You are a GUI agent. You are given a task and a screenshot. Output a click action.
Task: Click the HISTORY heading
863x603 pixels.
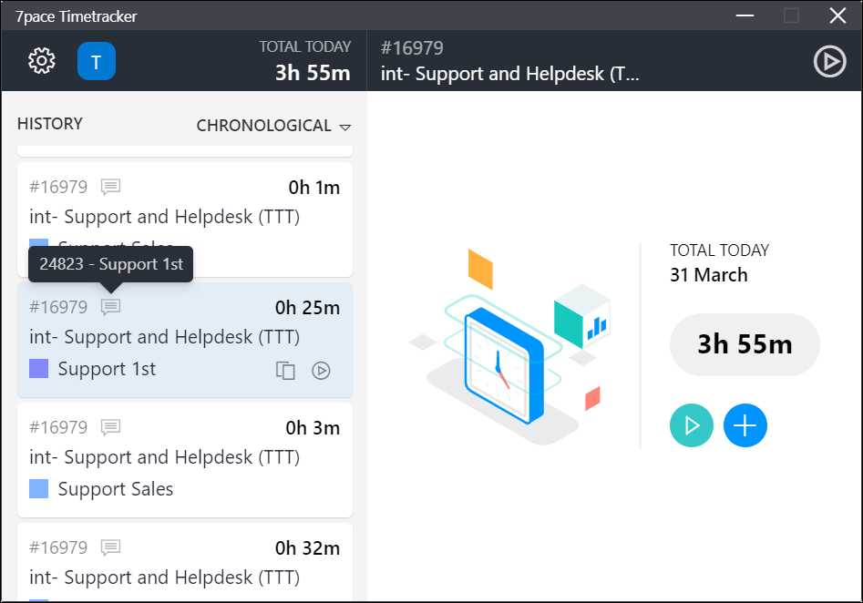pos(49,124)
